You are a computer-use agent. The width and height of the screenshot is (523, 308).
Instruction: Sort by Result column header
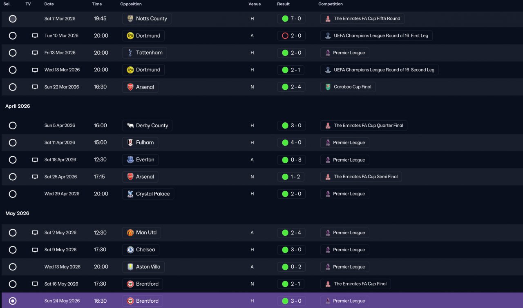point(283,4)
